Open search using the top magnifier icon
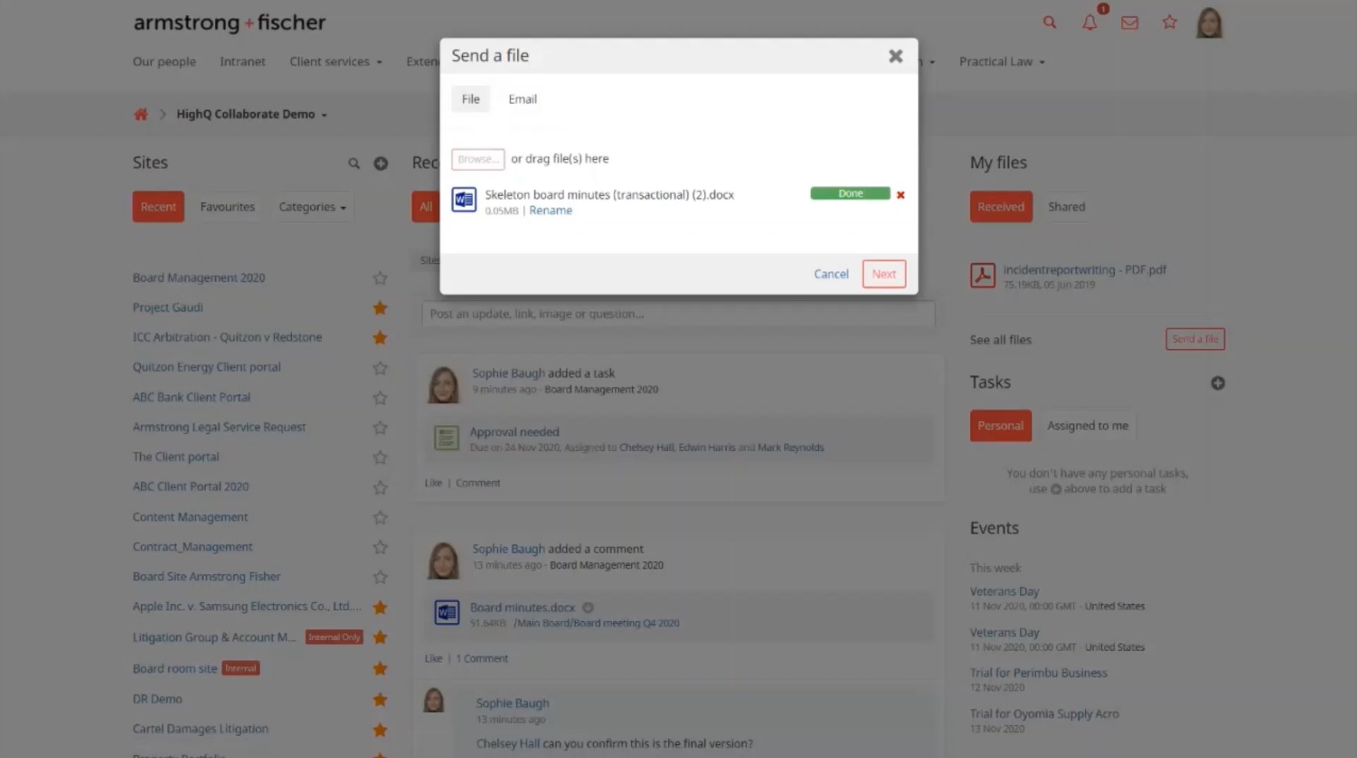The width and height of the screenshot is (1357, 758). click(1049, 22)
